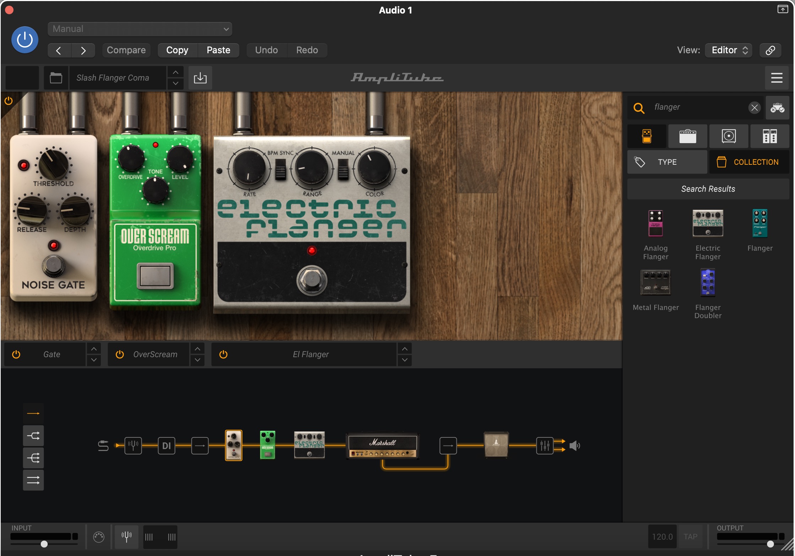Go to next preset arrow
Image resolution: width=795 pixels, height=556 pixels.
(83, 50)
